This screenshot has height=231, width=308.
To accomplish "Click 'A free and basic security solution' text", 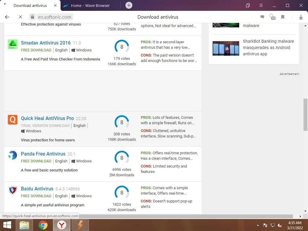I will 49,170.
